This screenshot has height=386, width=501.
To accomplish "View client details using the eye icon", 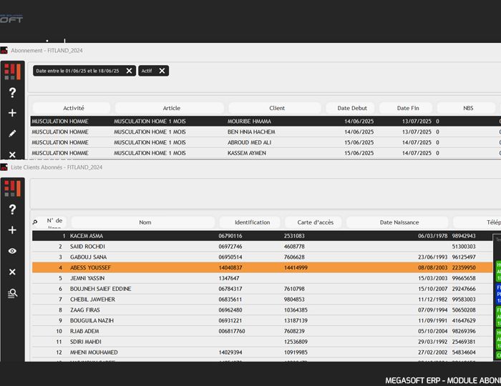I will (12, 251).
